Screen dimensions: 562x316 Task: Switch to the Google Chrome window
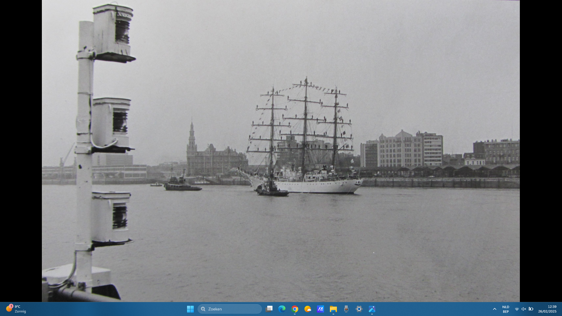point(295,309)
